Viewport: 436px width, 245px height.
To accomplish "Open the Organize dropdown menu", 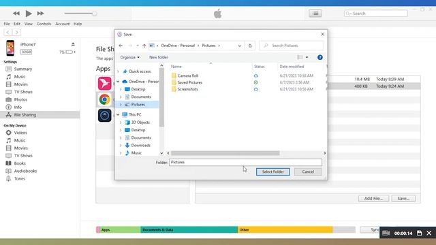I will tap(130, 57).
